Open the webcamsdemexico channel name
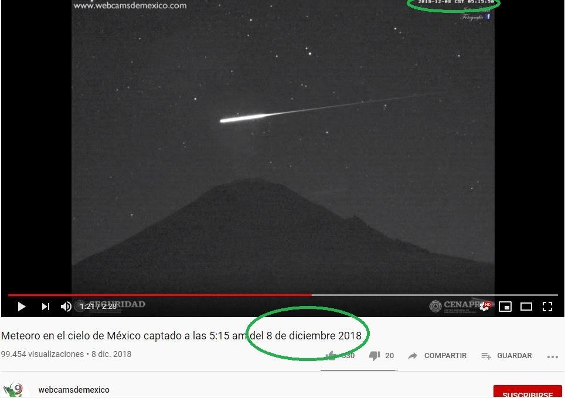This screenshot has width=565, height=398. (74, 390)
